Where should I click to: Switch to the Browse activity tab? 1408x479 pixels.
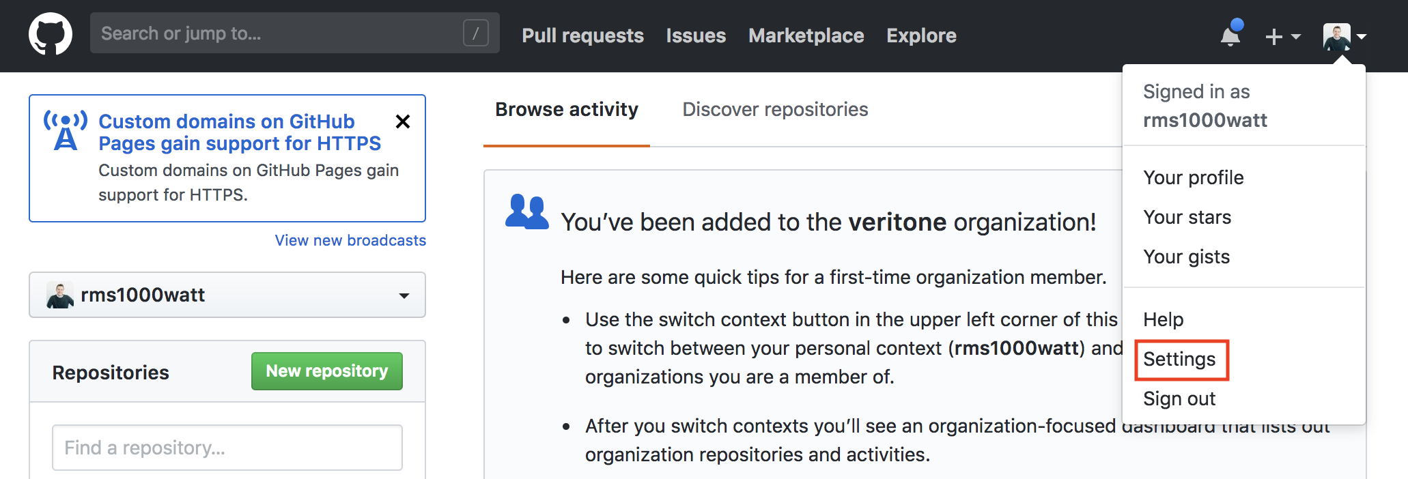pyautogui.click(x=567, y=109)
